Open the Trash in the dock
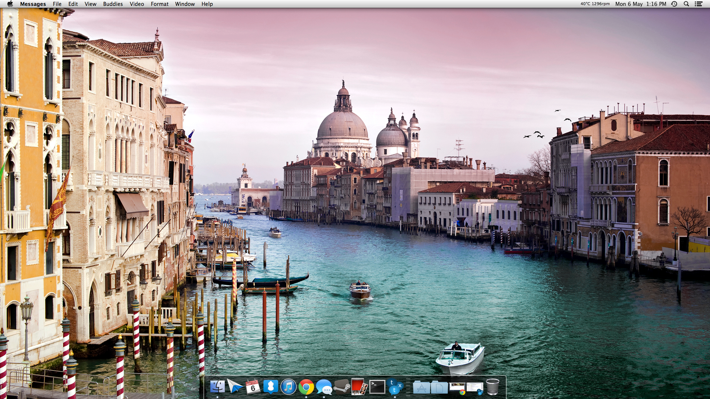 492,387
